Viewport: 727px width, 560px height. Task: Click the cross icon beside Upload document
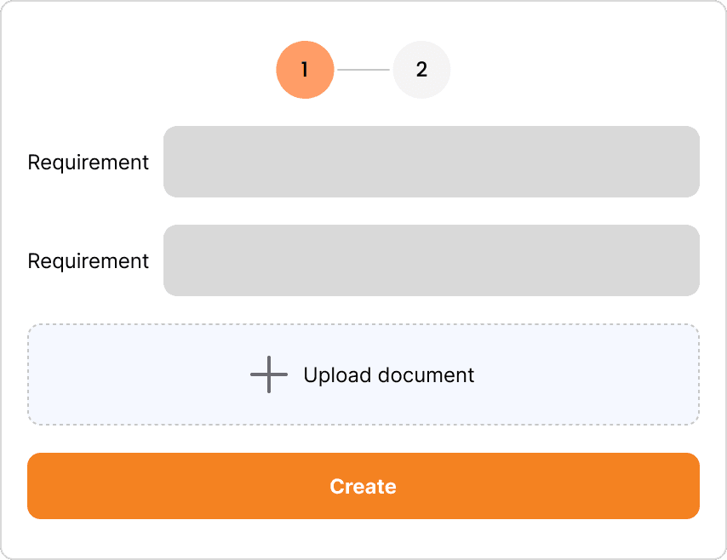click(x=269, y=374)
